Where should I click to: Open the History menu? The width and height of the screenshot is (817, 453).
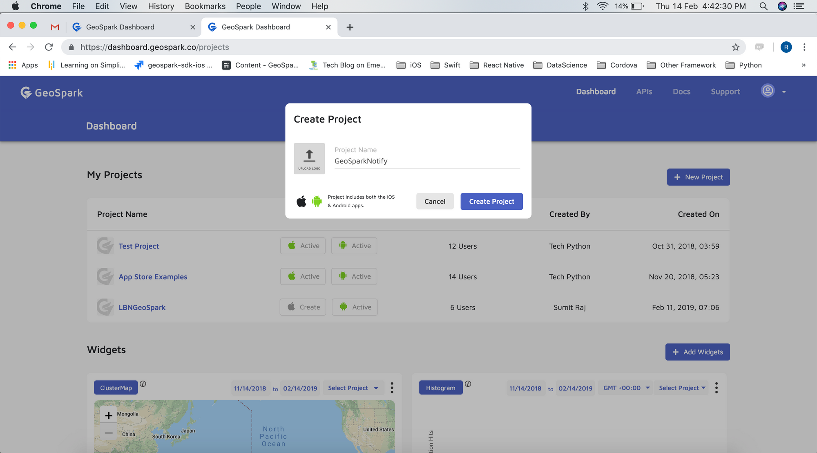pyautogui.click(x=161, y=6)
